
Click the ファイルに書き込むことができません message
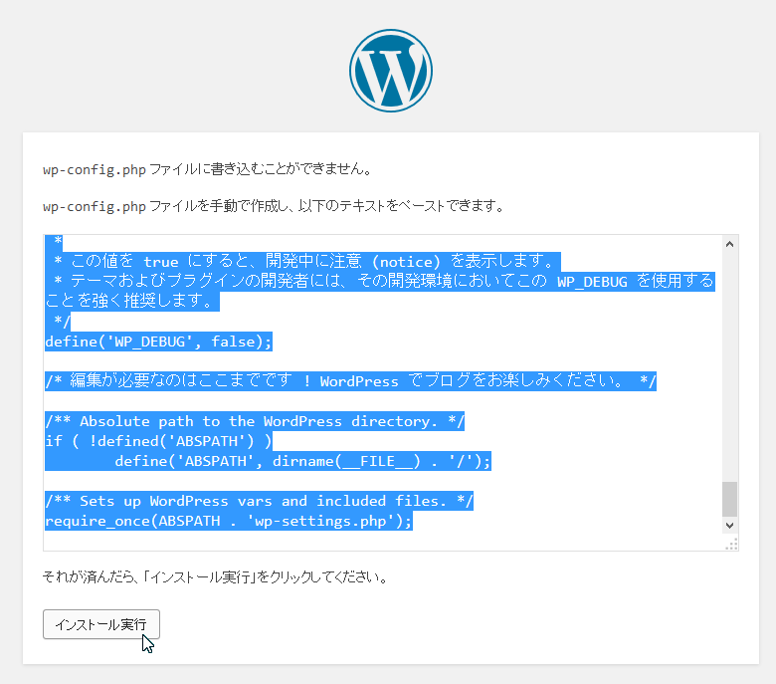(x=208, y=169)
